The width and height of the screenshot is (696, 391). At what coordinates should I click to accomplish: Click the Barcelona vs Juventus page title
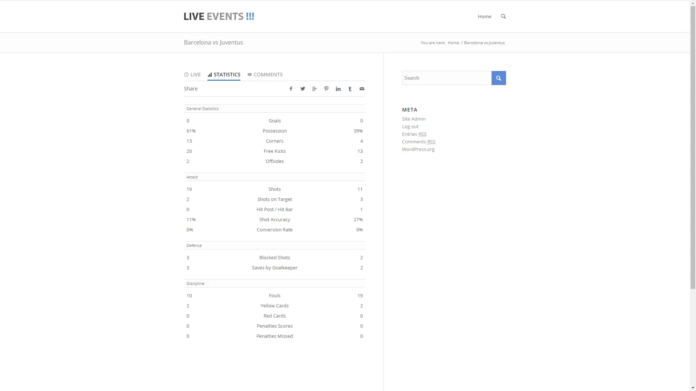[213, 42]
